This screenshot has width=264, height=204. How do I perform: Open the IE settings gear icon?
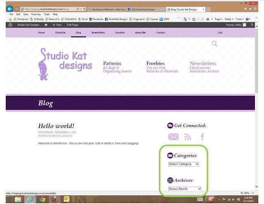pos(255,9)
